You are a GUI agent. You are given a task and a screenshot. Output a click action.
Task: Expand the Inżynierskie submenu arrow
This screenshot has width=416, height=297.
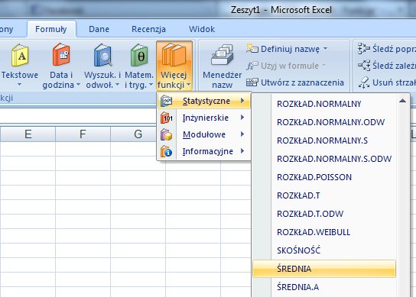click(x=242, y=118)
